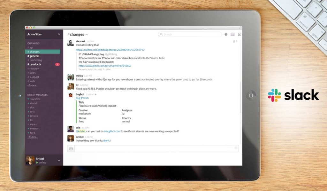Expand kristel's user status menu chevron
The width and height of the screenshot is (327, 191).
click(59, 160)
